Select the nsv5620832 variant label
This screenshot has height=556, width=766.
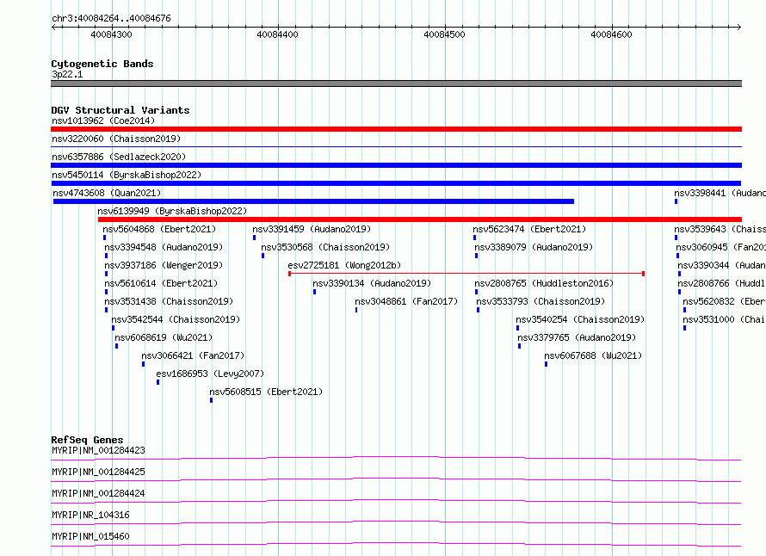tap(725, 301)
